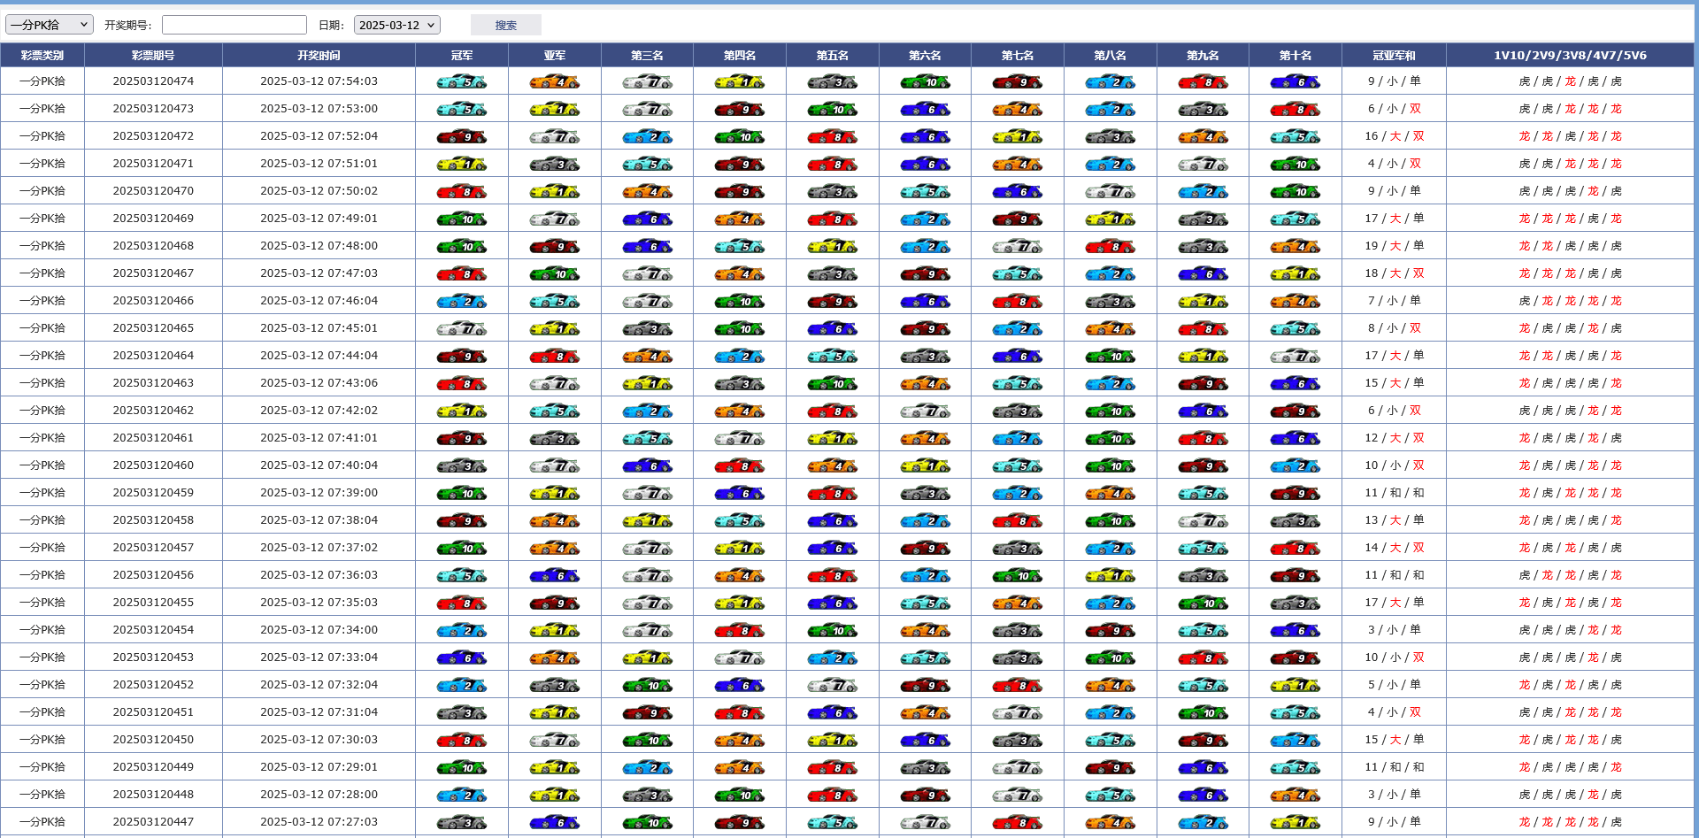Viewport: 1699px width, 838px height.
Task: Click the eighth-place car in draw 202503120465
Action: 1110,329
